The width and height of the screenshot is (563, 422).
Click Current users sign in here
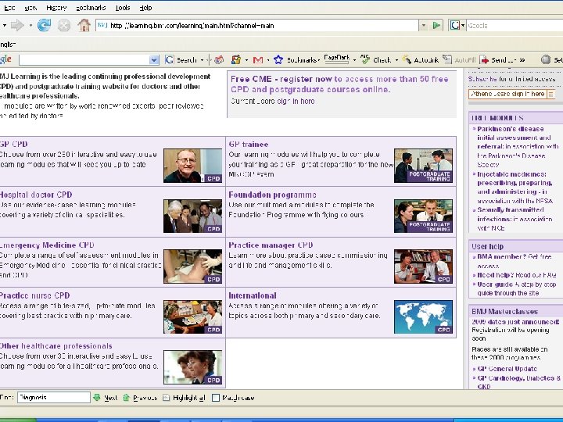273,101
